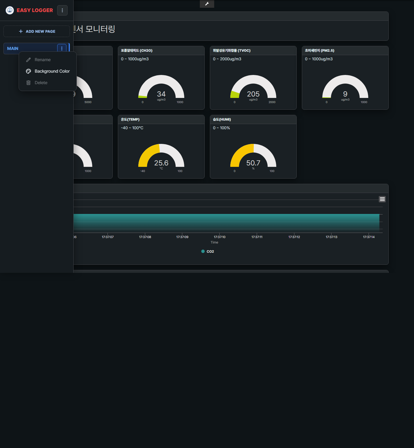
Task: Click the plus icon in Add New Page
Action: coord(21,31)
